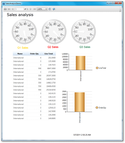Image resolution: width=125 pixels, height=143 pixels.
Task: Click the Sales analysis heading
Action: tap(20, 15)
